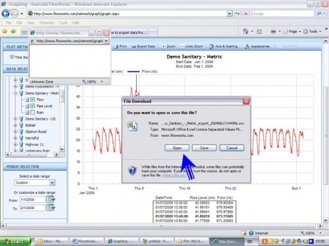Click the Quick Tabs icon
This screenshot has height=246, width=329.
click(24, 32)
